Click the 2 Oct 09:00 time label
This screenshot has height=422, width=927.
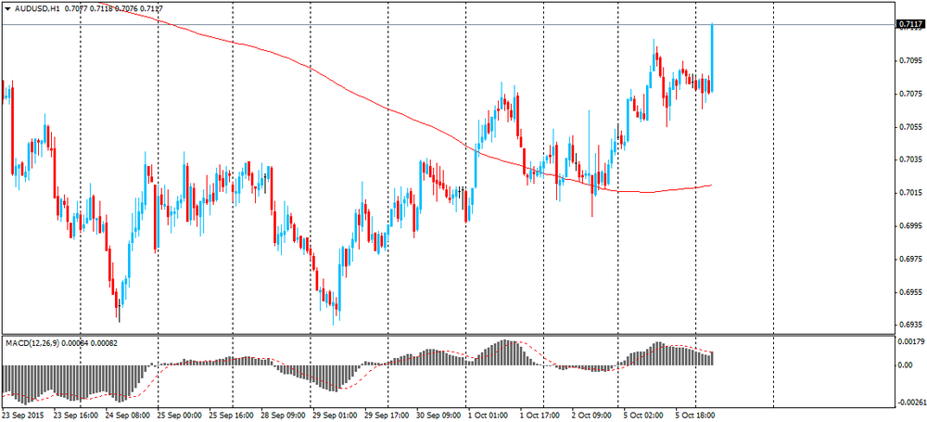pos(594,416)
